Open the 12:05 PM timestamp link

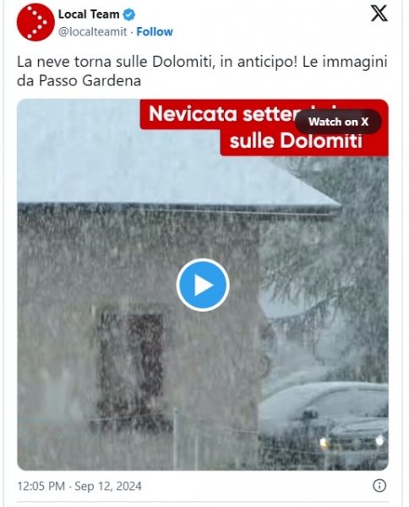41,486
